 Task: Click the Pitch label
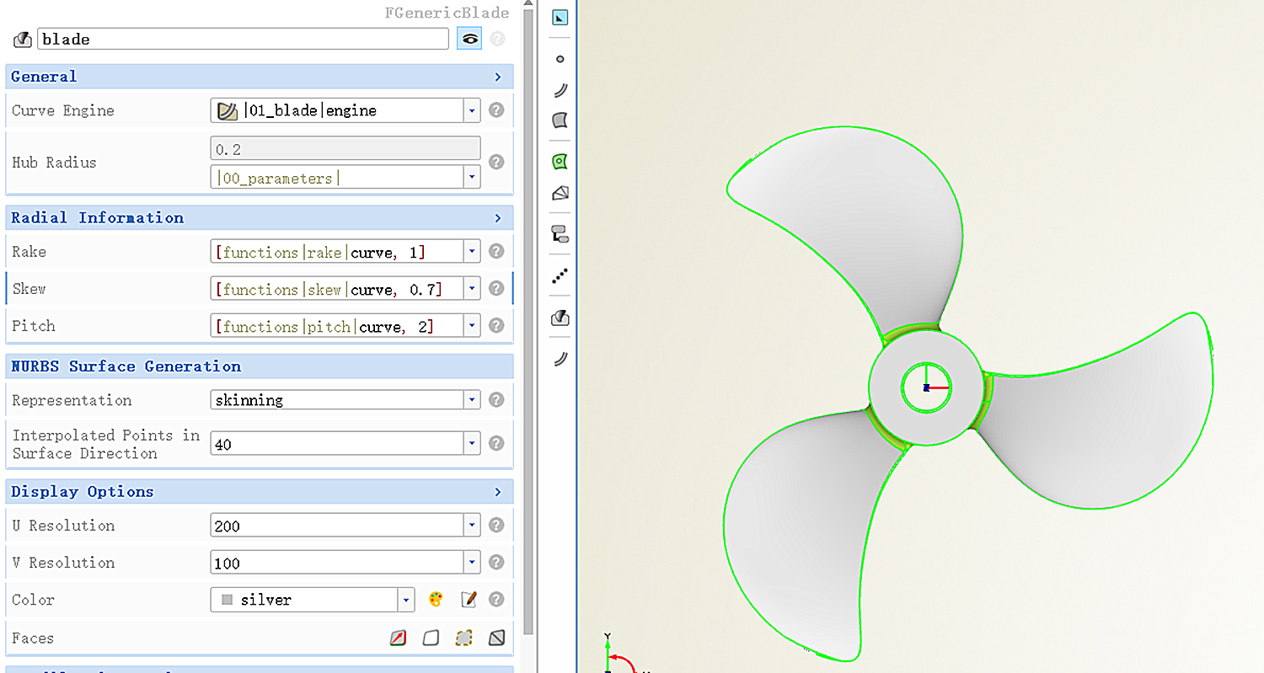click(34, 325)
